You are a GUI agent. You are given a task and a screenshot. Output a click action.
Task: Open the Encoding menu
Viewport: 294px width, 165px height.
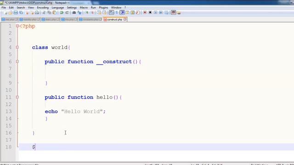pos(43,7)
